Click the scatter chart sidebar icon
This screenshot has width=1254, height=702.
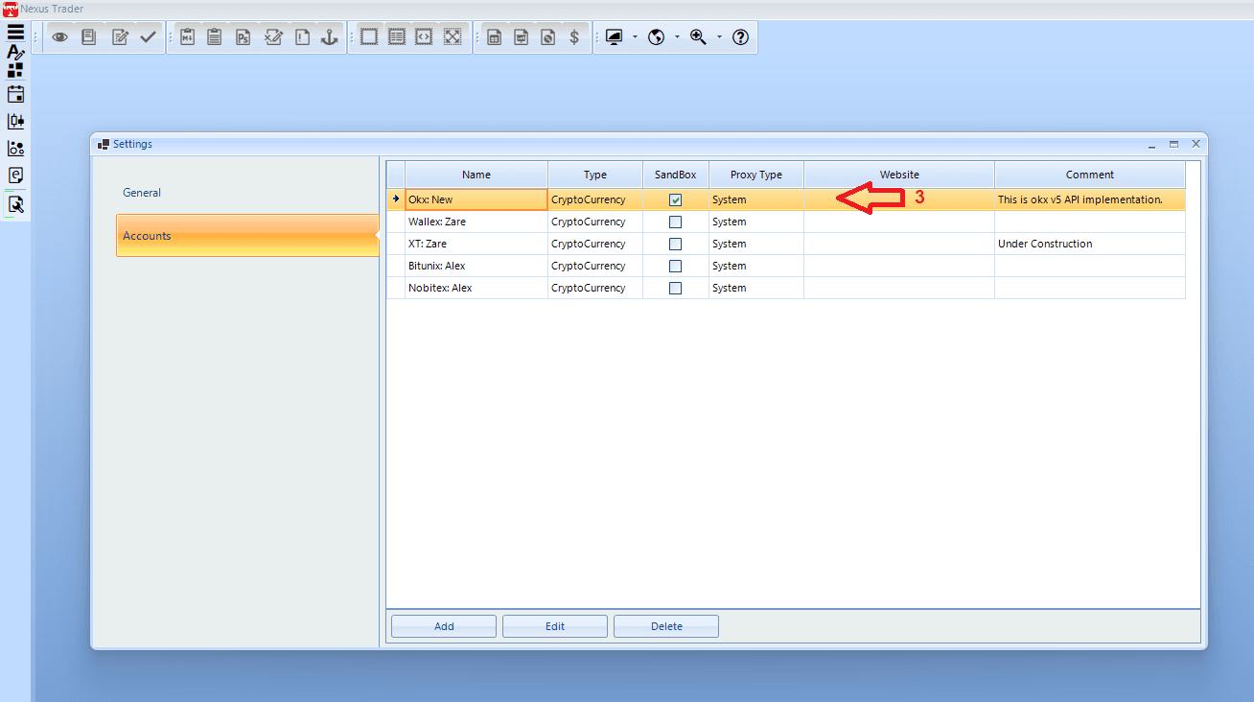(15, 149)
